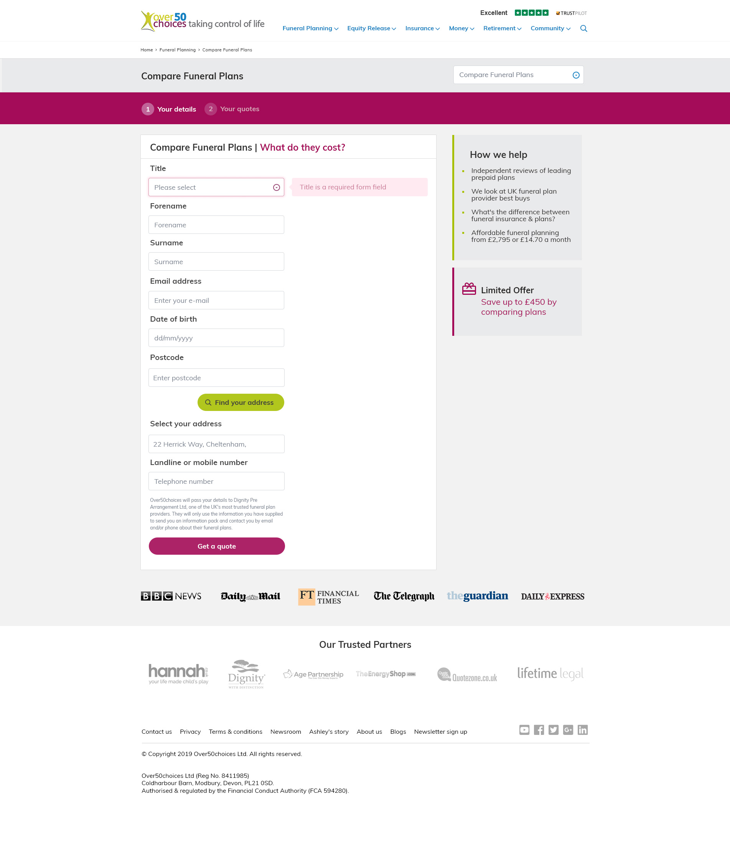The image size is (730, 843).
Task: Open the Google Plus icon in footer
Action: [x=568, y=730]
